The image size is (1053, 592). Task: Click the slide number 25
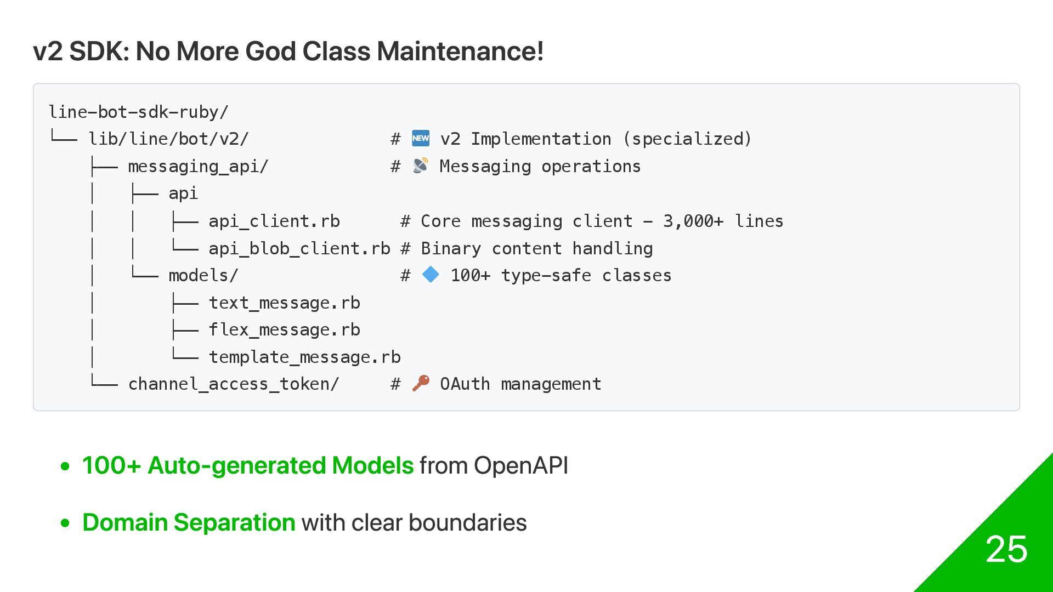click(1006, 549)
